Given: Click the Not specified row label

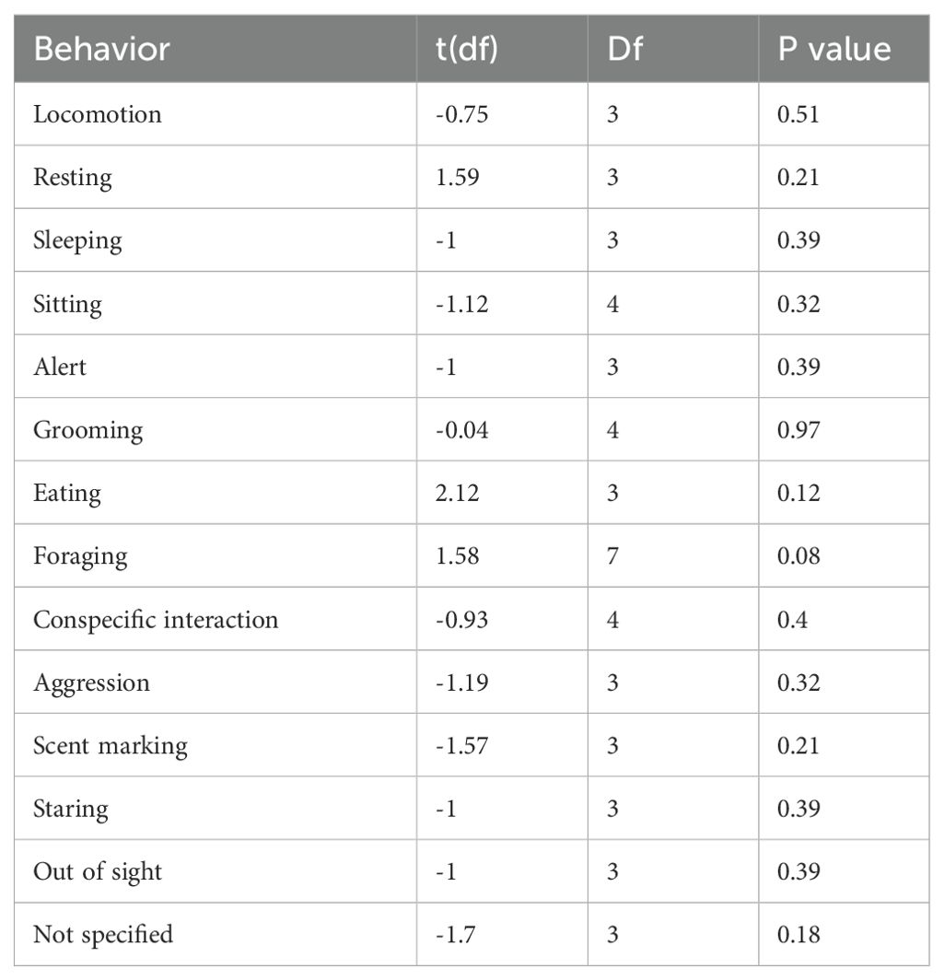Looking at the screenshot, I should coord(103,935).
